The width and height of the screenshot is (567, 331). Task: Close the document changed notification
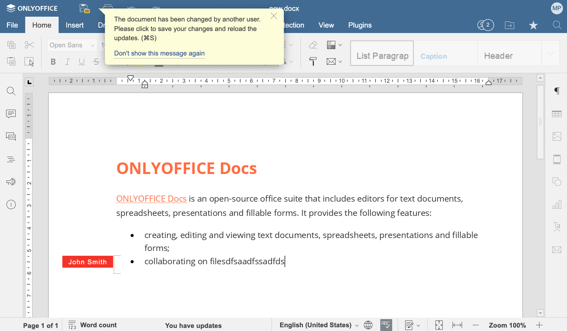click(274, 16)
